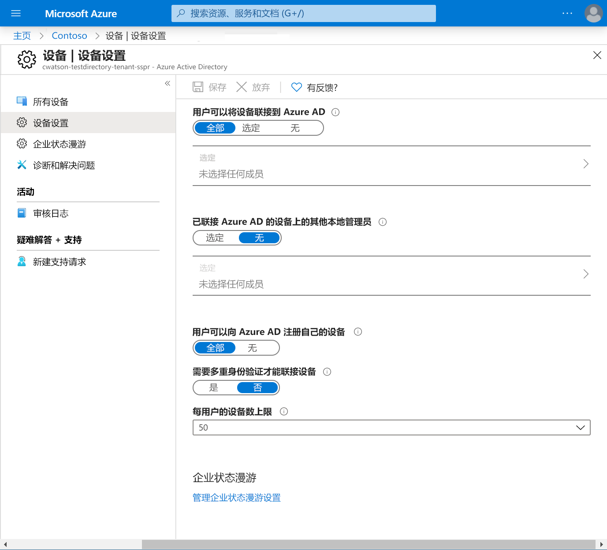Image resolution: width=607 pixels, height=550 pixels.
Task: Click the 放弃 button
Action: [253, 87]
